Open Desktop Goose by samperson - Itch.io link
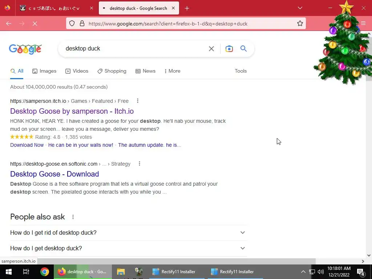372x279 pixels. point(72,111)
